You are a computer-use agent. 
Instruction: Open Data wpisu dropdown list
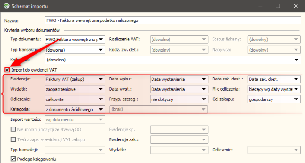[179, 79]
